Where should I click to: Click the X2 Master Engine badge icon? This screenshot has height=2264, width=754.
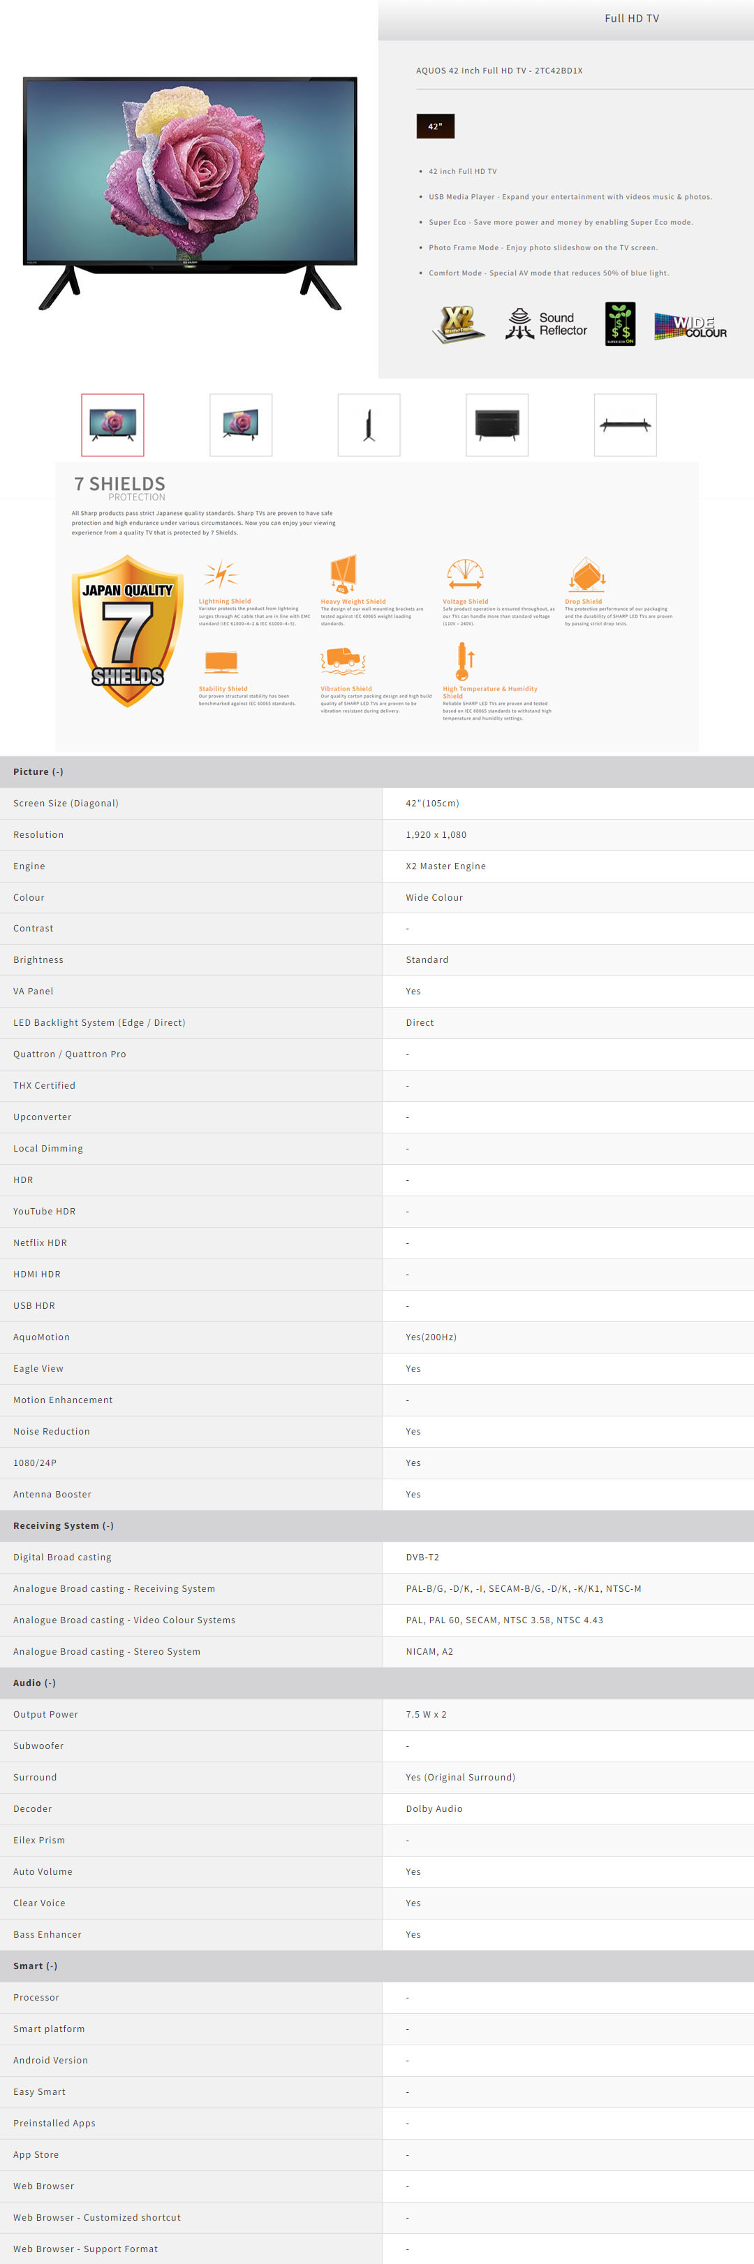tap(457, 324)
